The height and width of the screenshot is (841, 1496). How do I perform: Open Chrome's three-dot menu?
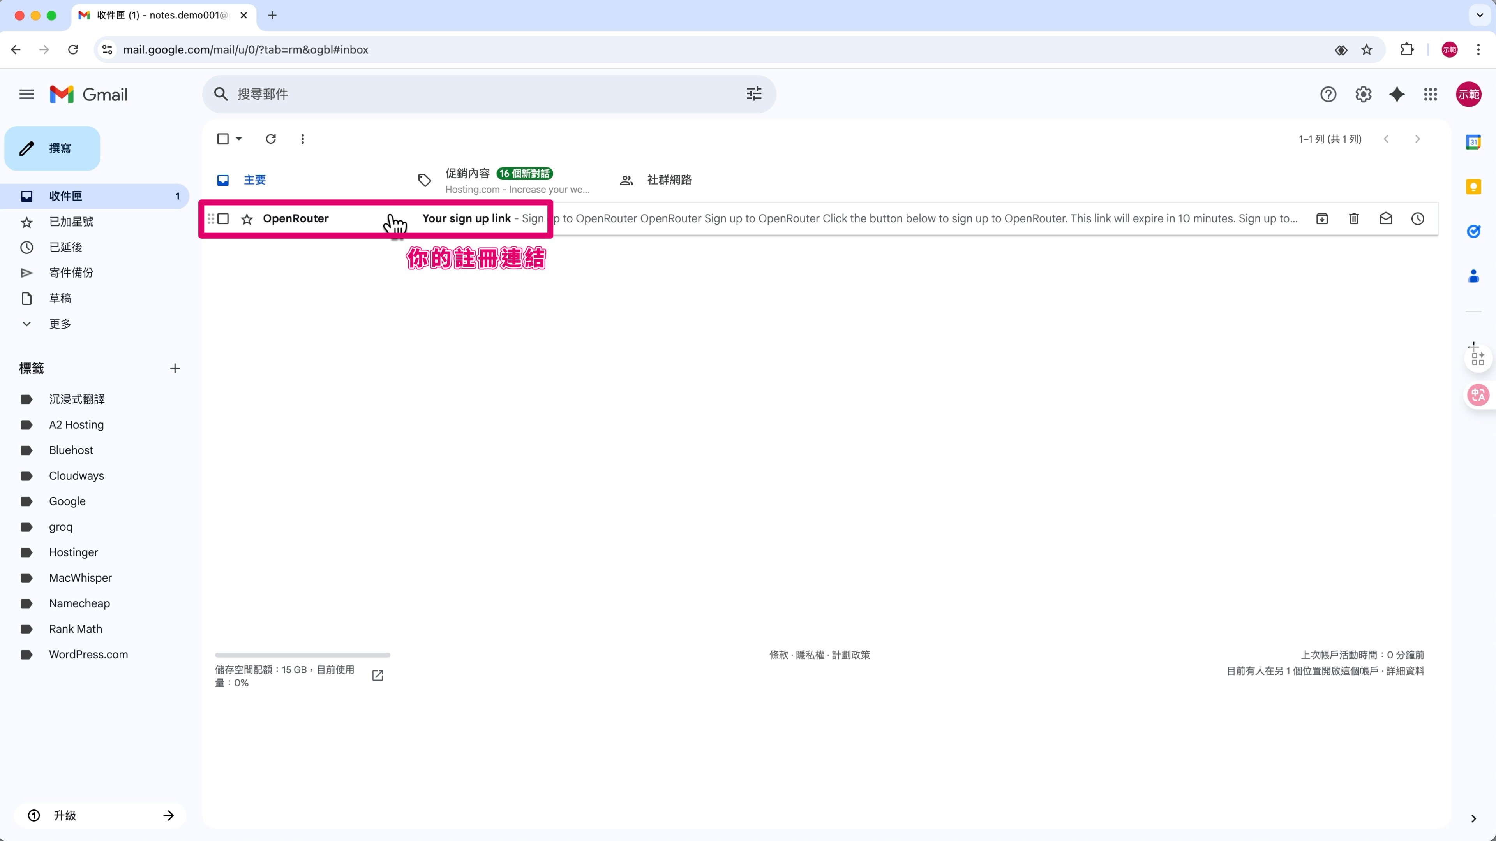[1478, 50]
